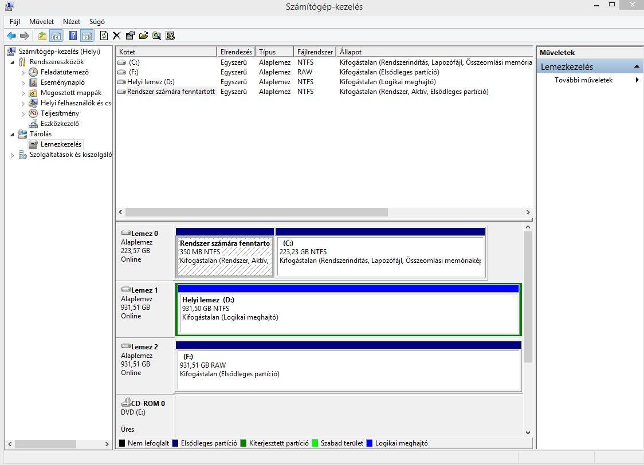Click volume list horizontal scrollbar right arrow

(x=528, y=212)
